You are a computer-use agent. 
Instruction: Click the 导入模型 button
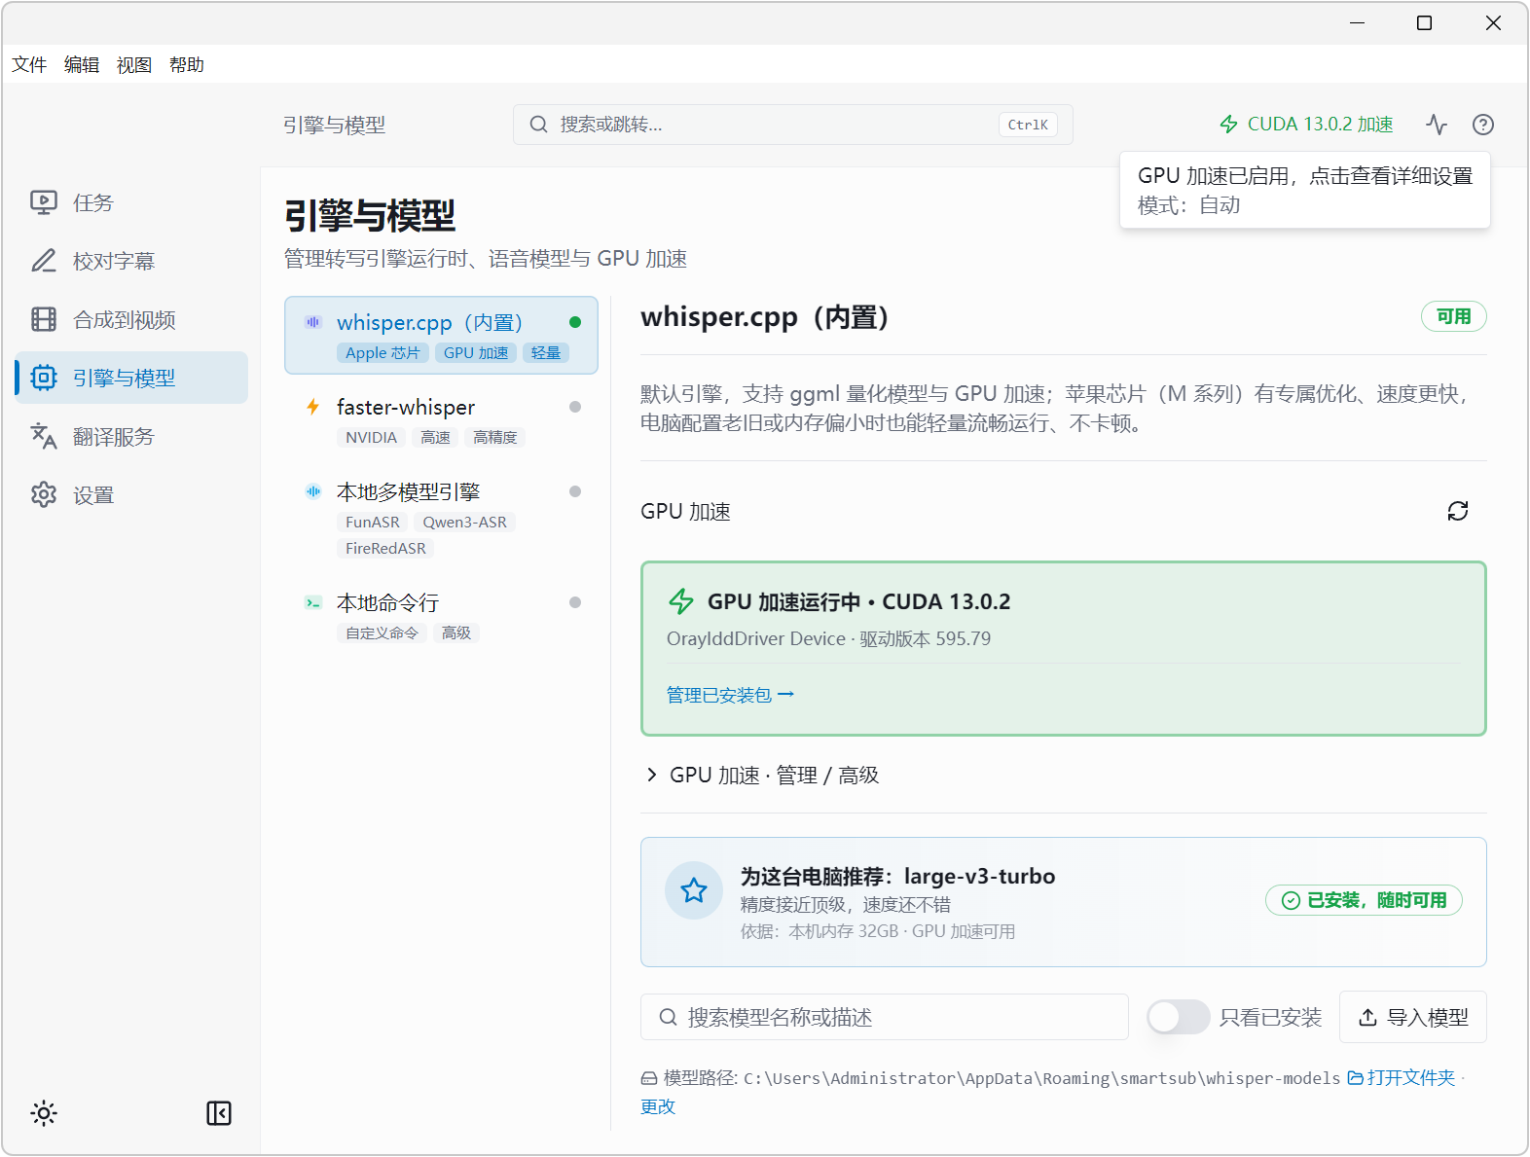[x=1413, y=1017]
